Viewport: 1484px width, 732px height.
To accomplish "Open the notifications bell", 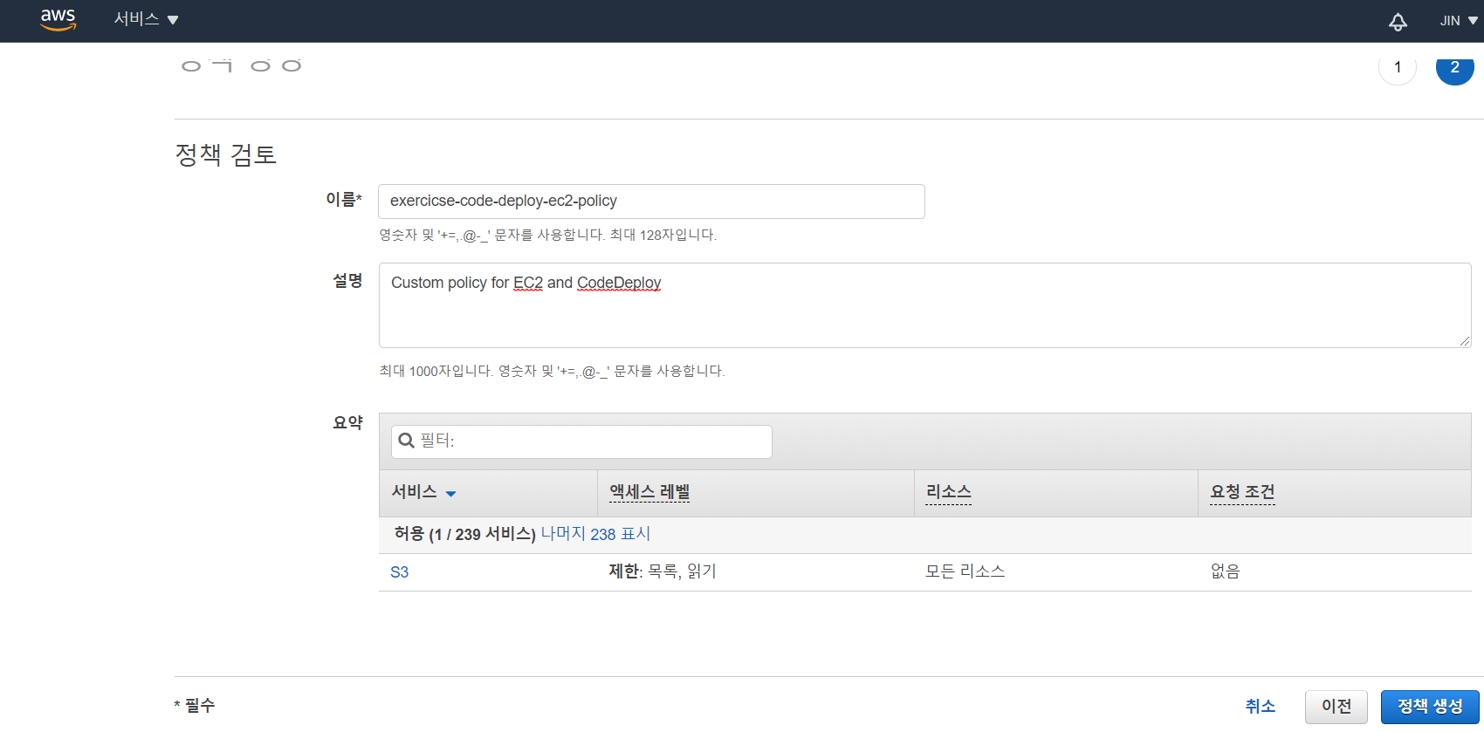I will tap(1398, 21).
